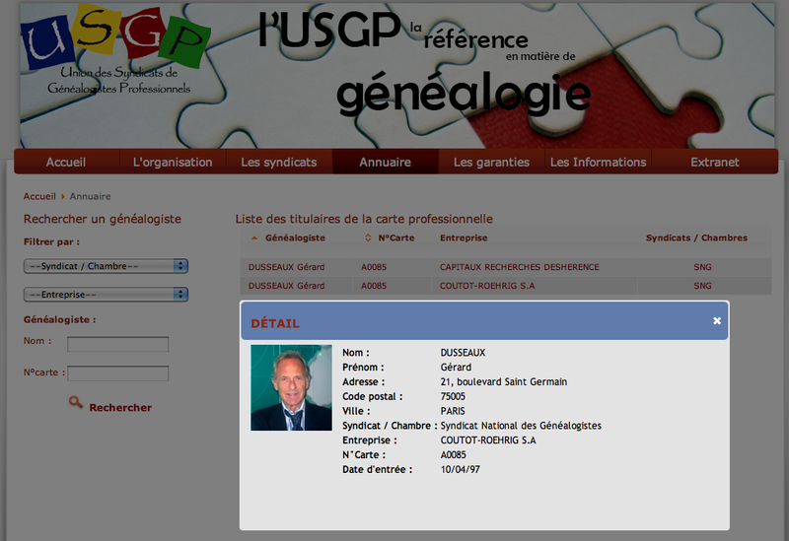
Task: Sort by Généalogiste column arrow
Action: [x=254, y=237]
